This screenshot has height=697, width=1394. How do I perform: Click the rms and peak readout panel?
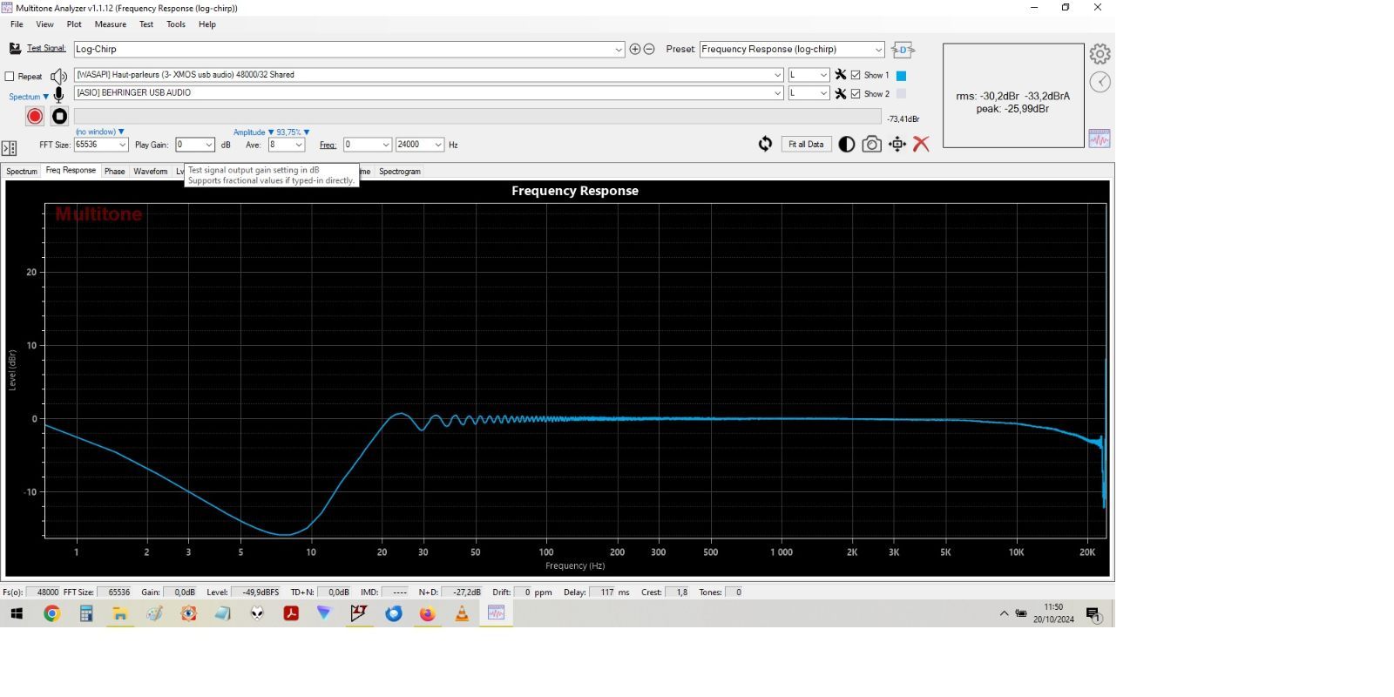(1013, 96)
